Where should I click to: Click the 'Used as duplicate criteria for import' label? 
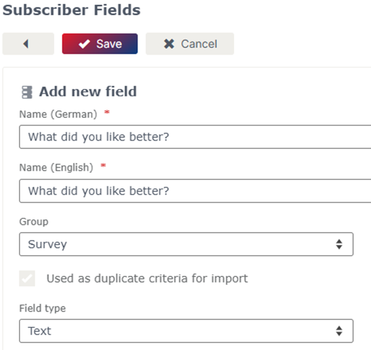(x=147, y=278)
